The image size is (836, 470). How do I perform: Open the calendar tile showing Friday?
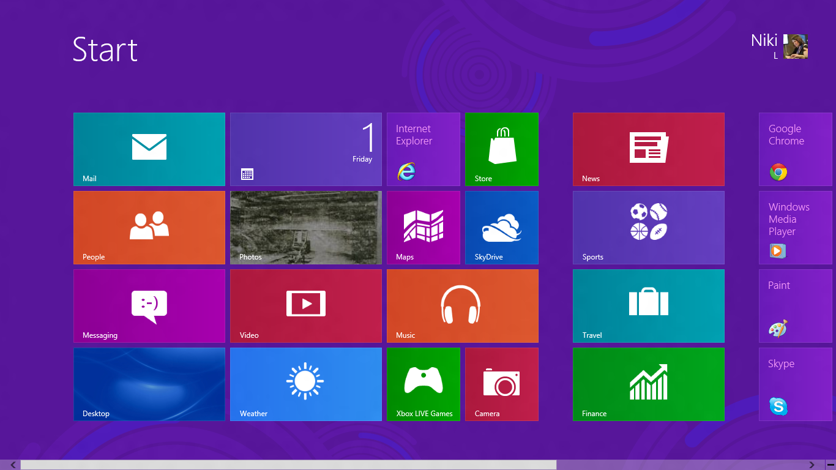pos(306,149)
